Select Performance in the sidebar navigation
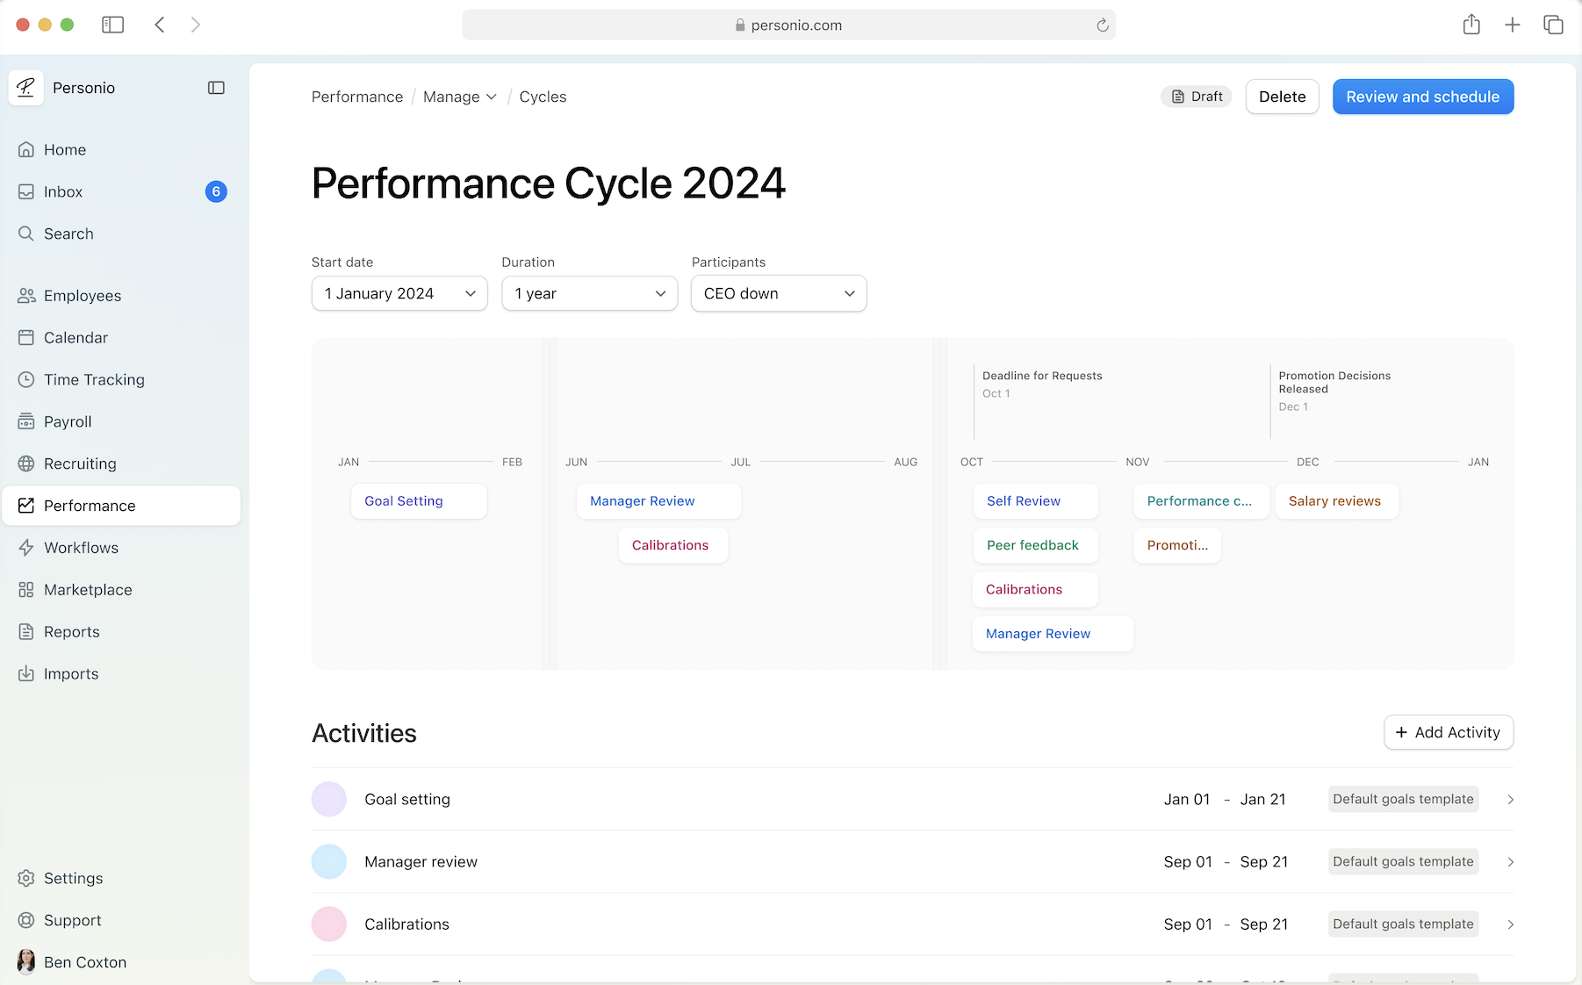Screen dimensions: 1582x985 [x=89, y=506]
